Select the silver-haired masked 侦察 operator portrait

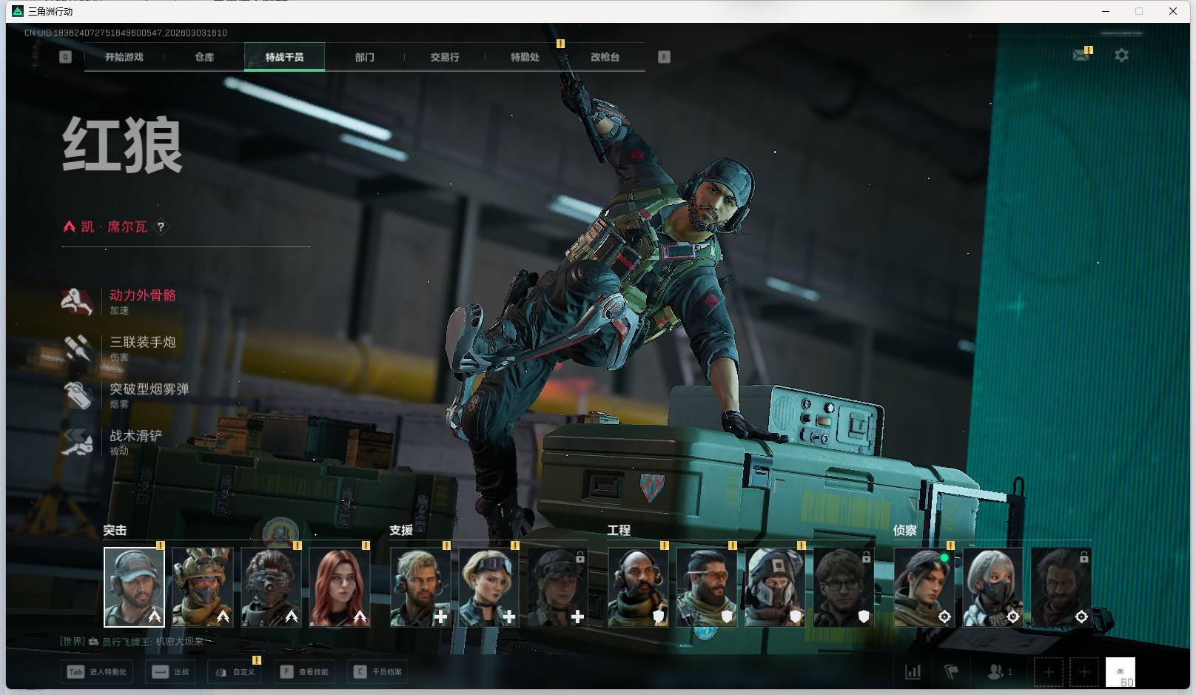pos(992,588)
